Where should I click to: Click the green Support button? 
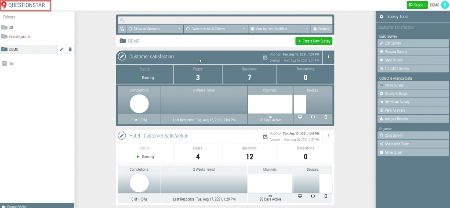[417, 5]
